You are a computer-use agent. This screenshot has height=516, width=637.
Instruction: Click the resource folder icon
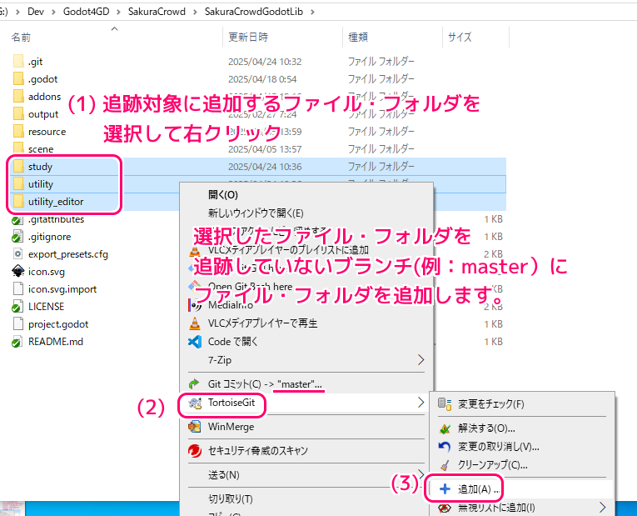pos(18,132)
